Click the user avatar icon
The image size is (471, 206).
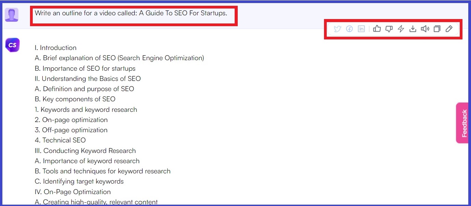click(x=12, y=15)
